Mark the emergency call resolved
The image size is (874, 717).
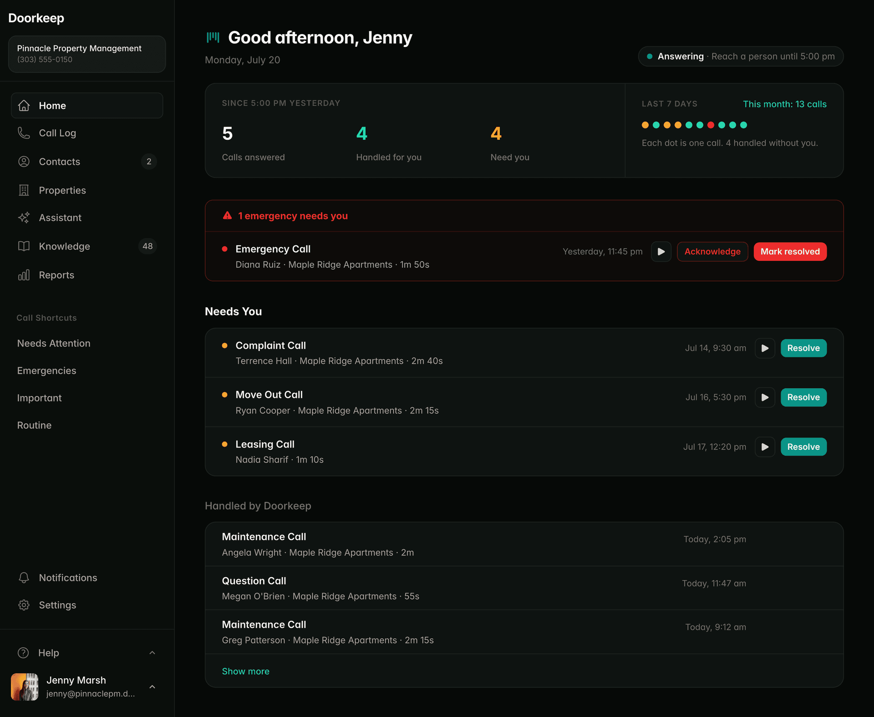coord(790,252)
